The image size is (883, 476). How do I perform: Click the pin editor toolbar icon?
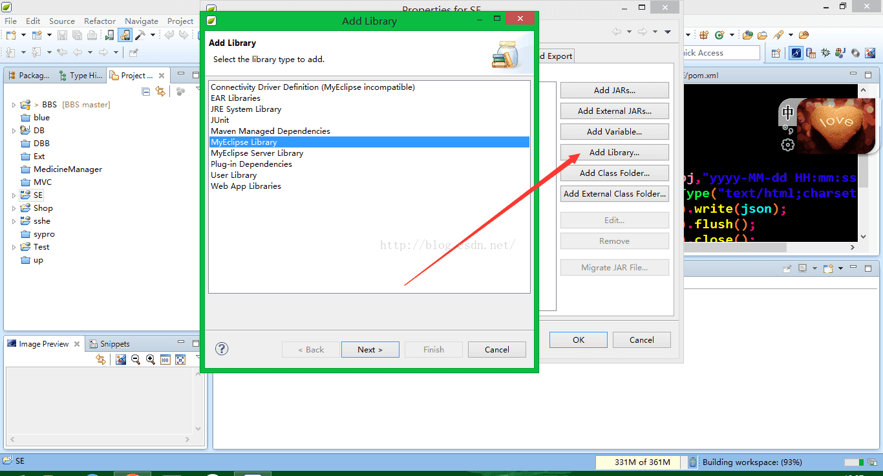pos(134,52)
